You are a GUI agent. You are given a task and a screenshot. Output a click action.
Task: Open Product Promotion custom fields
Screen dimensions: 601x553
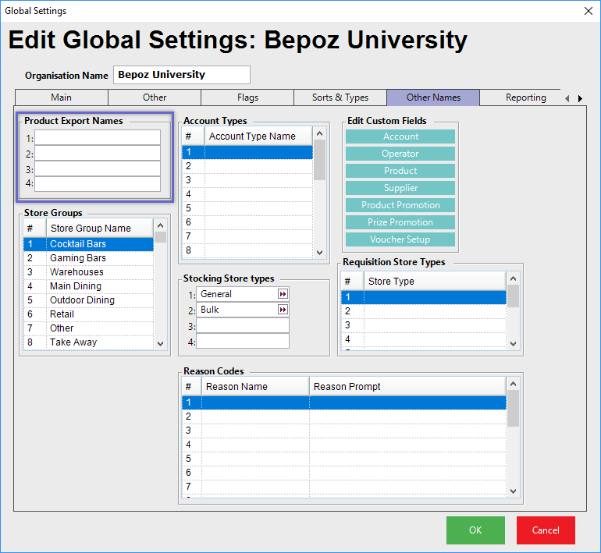click(400, 205)
